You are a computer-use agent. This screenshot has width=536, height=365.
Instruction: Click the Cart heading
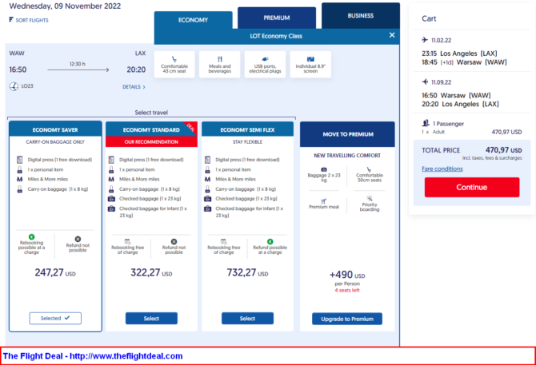429,18
